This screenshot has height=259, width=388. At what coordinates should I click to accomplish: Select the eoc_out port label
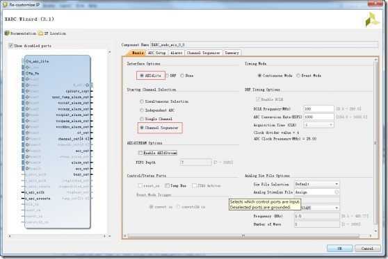click(x=82, y=151)
